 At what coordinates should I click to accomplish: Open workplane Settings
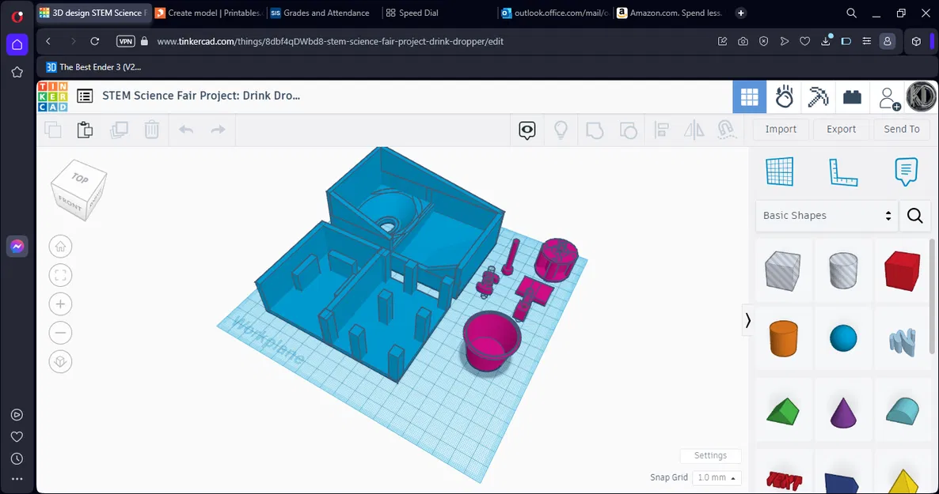710,456
